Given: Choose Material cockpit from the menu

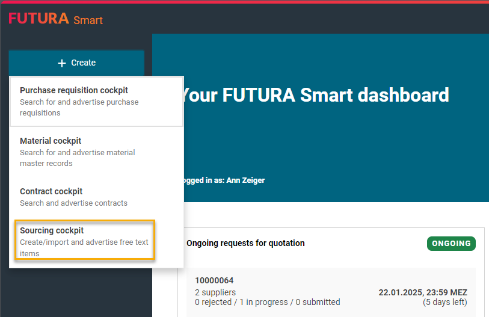Looking at the screenshot, I should pos(51,141).
